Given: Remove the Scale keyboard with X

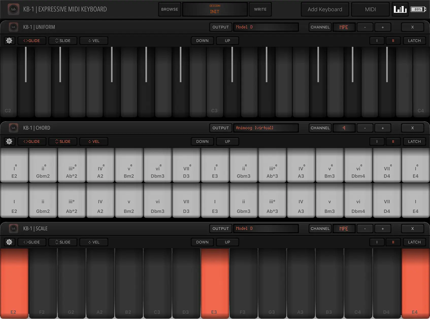Looking at the screenshot, I should click(x=412, y=229).
